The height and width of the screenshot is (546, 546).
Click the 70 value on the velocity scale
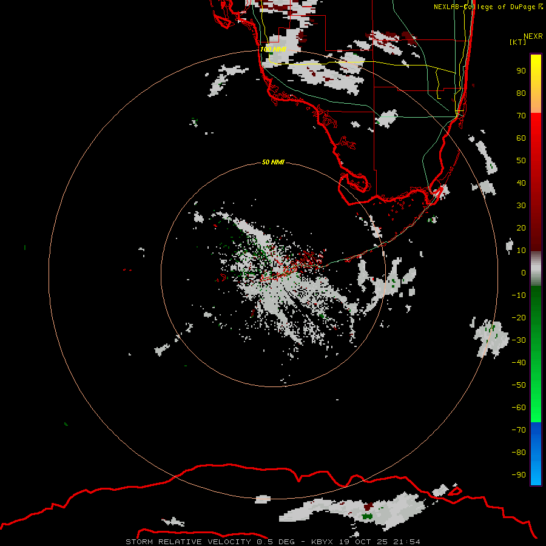point(521,116)
